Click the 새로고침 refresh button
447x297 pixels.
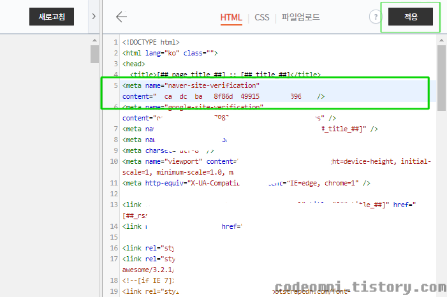point(52,17)
